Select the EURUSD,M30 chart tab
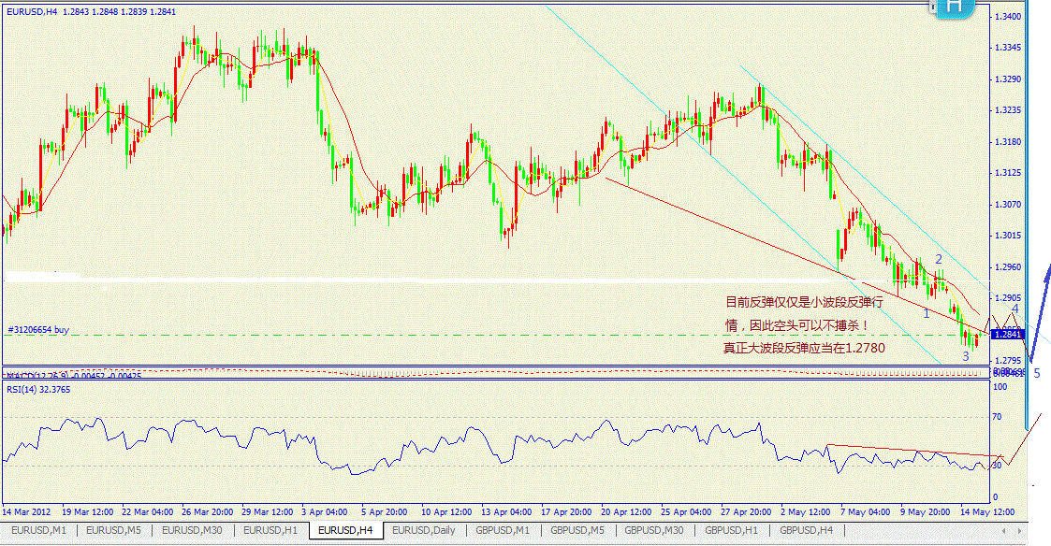Viewport: 1051px width, 546px height. (x=193, y=531)
